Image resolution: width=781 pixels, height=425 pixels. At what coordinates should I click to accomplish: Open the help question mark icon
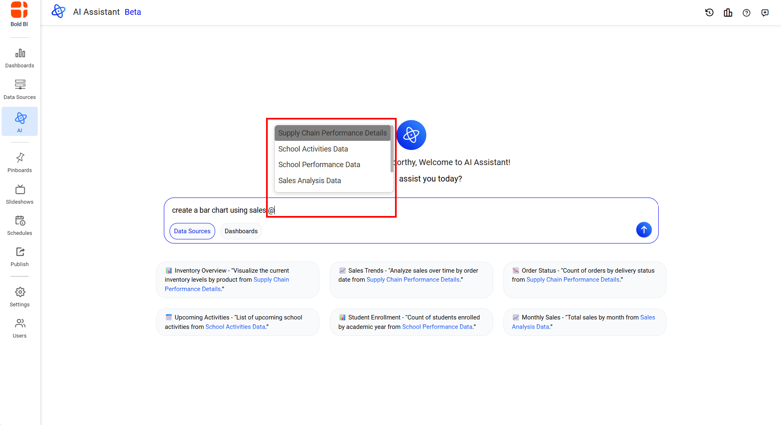[747, 13]
